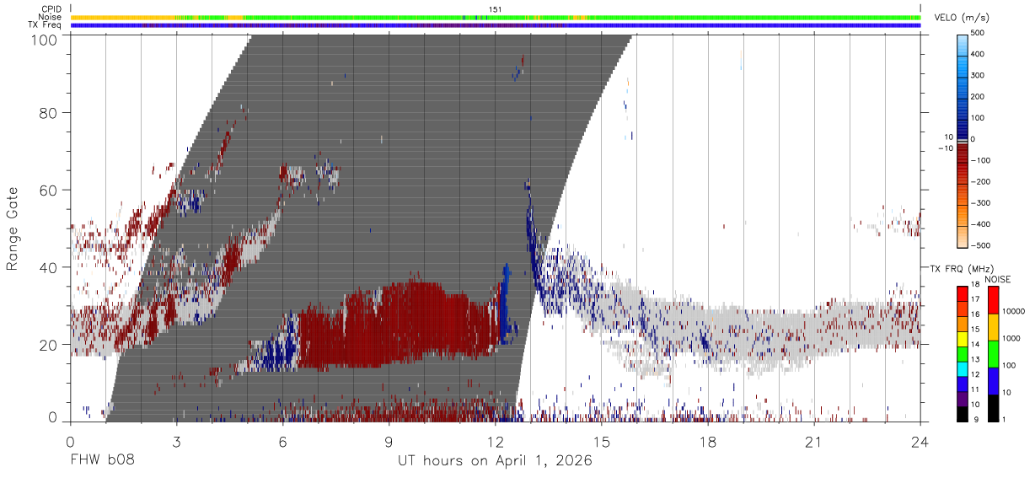Click the VELO (m/s) colorbar title
The image size is (1035, 478).
960,18
